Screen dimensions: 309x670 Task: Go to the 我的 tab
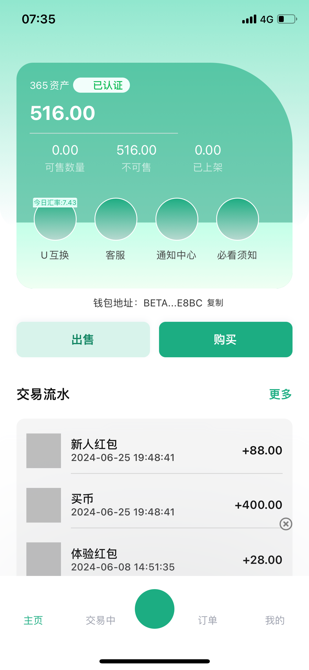point(275,620)
